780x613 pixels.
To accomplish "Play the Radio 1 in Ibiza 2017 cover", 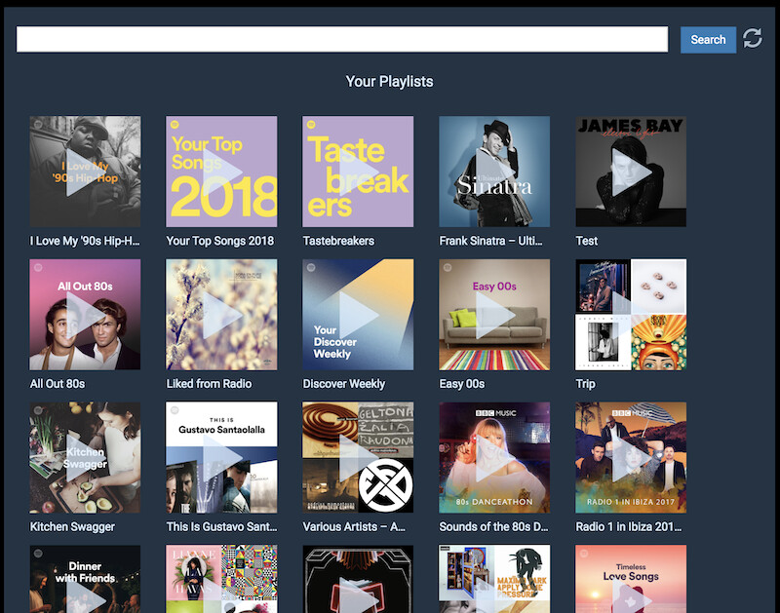I will pos(631,457).
